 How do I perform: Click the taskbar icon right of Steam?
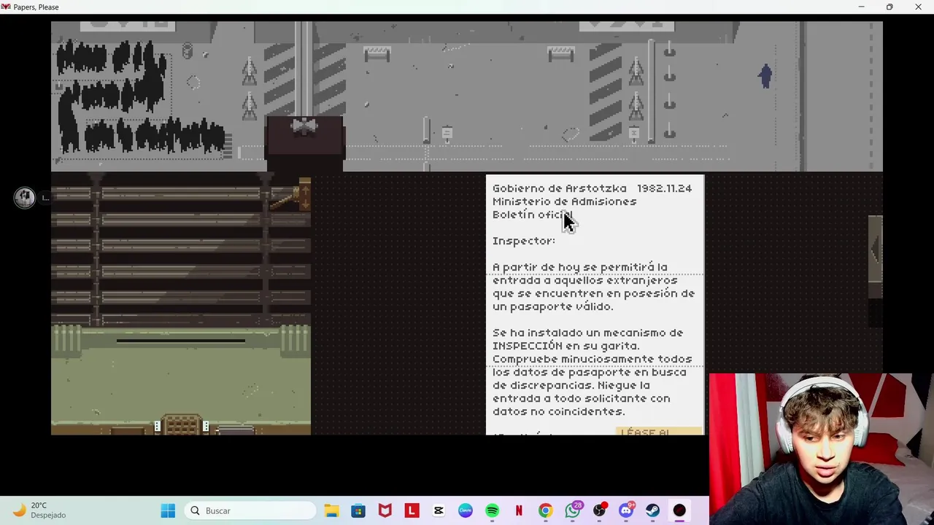[679, 511]
